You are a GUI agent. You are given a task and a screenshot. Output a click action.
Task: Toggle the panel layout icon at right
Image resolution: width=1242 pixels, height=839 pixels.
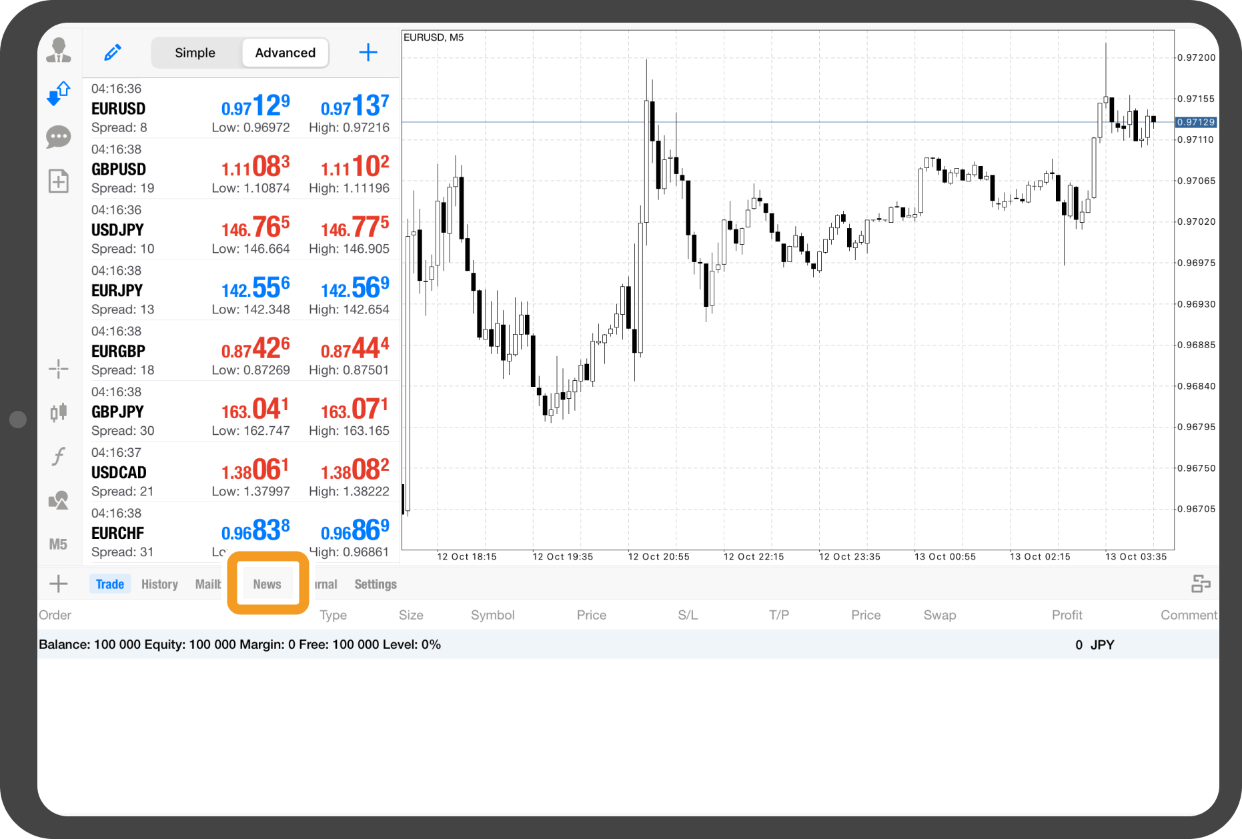pyautogui.click(x=1201, y=584)
